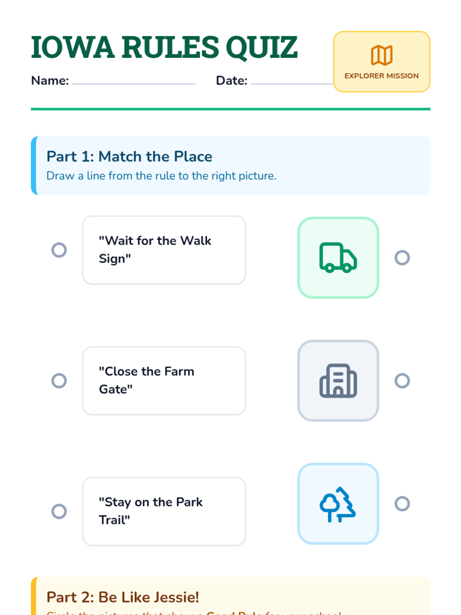Select the circle left of "Wait for the Walk Sign"
The height and width of the screenshot is (615, 461).
tap(59, 250)
